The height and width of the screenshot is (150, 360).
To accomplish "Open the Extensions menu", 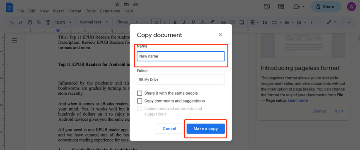I will tap(110, 11).
